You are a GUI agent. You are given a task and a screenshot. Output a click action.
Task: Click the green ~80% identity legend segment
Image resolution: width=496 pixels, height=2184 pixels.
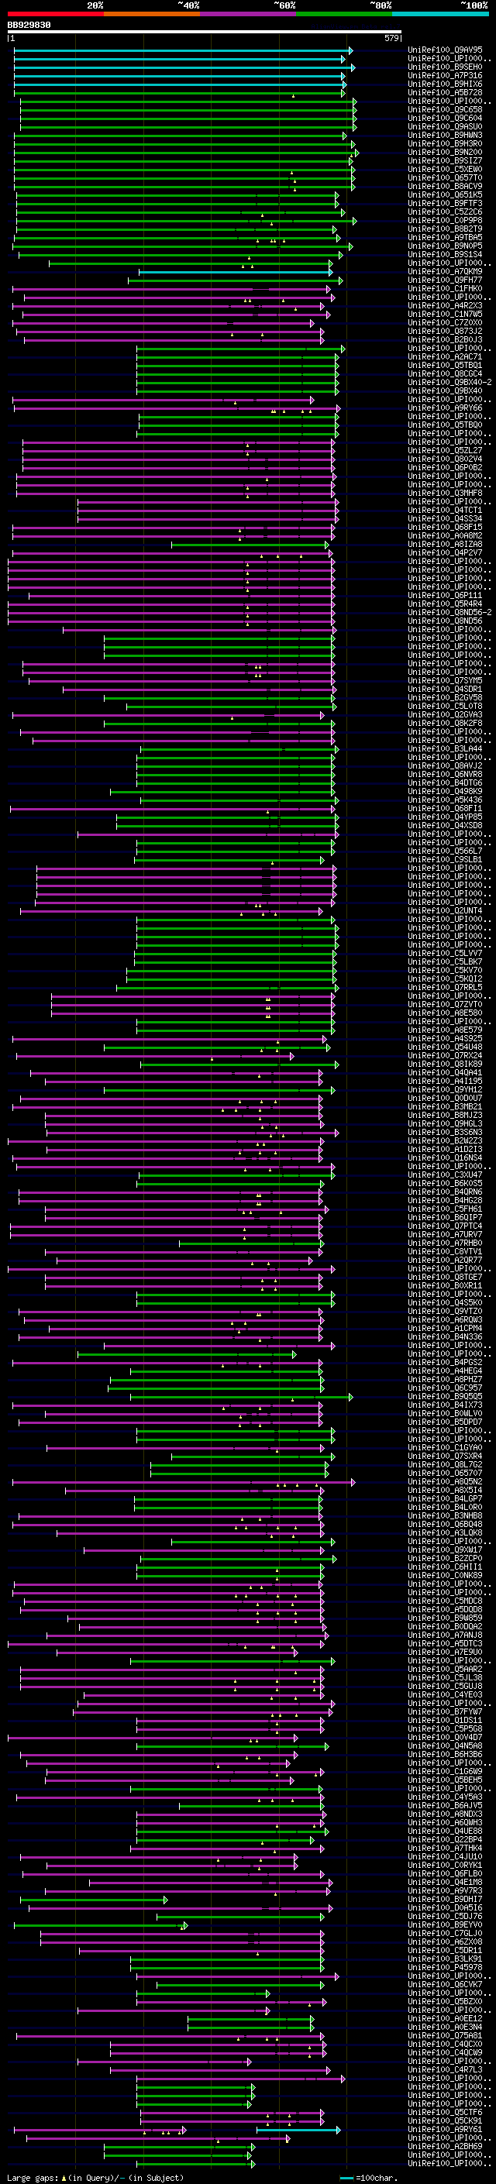point(344,14)
